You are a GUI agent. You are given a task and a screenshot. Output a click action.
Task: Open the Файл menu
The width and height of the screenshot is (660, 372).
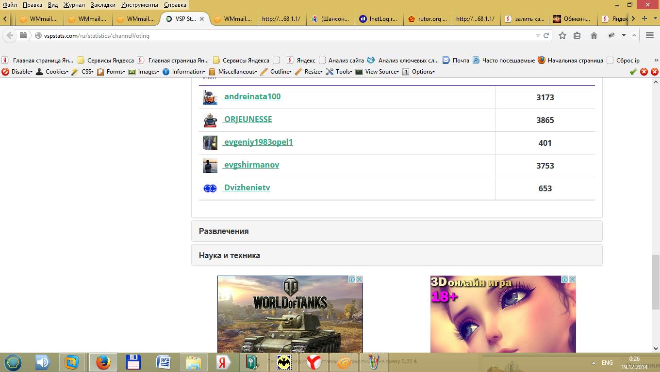(10, 5)
